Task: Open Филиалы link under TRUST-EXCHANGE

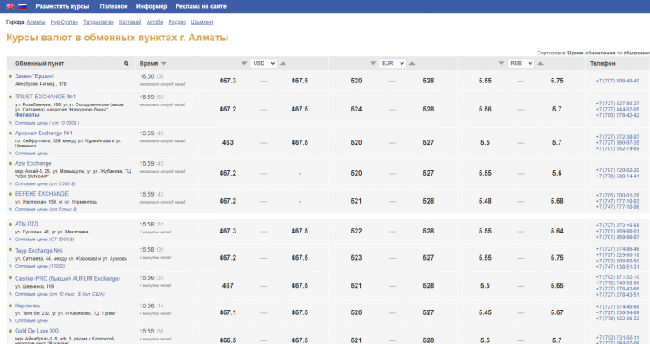Action: tap(27, 115)
